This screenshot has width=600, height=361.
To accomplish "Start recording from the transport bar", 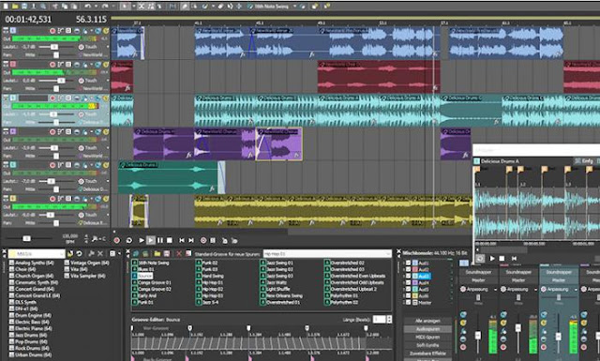I will [x=116, y=240].
